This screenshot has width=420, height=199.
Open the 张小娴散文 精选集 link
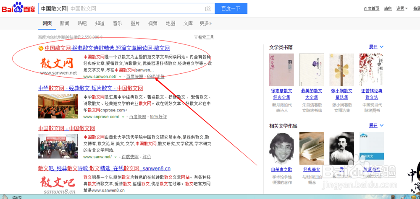341,94
